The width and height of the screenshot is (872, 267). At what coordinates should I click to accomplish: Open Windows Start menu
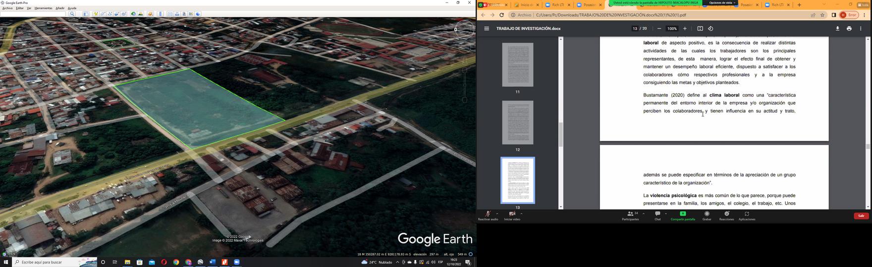[6, 262]
